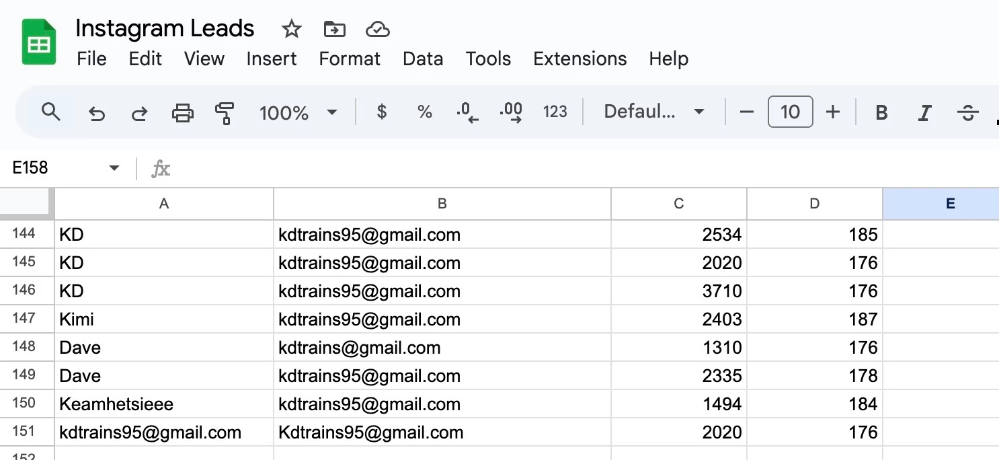Click the undo arrow icon
The image size is (999, 460).
click(97, 113)
